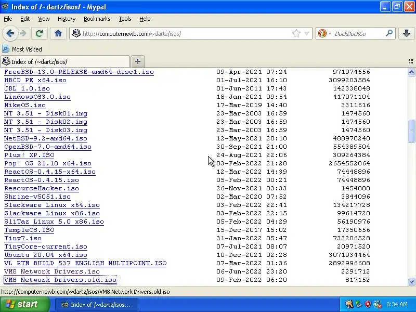Select the Index of /~dartz/isos taskbar button
The height and width of the screenshot is (312, 416).
click(97, 305)
